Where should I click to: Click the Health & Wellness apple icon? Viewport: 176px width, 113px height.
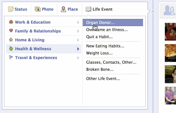point(11,49)
